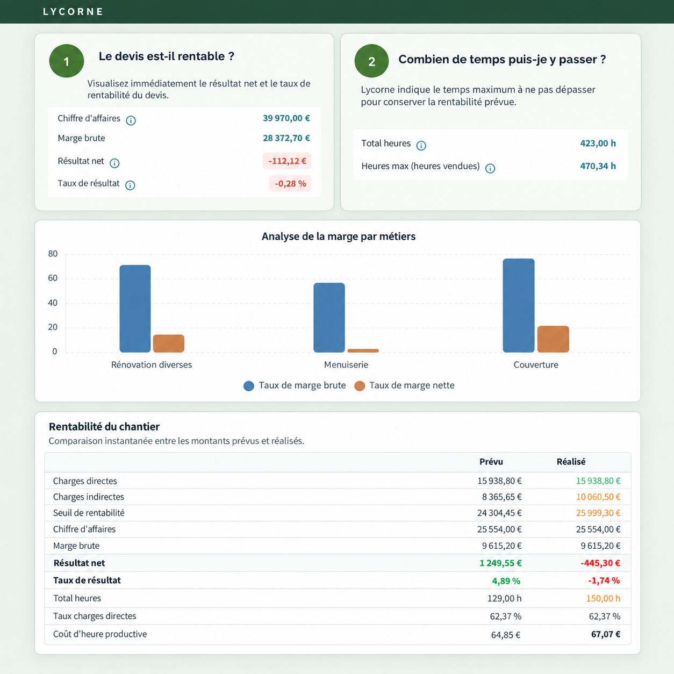This screenshot has height=674, width=674.
Task: Click the Heures max value 470,34 h
Action: coord(598,166)
